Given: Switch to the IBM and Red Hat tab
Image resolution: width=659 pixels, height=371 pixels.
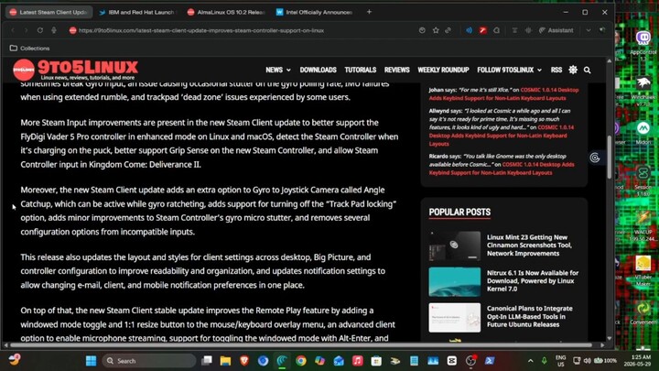Looking at the screenshot, I should tap(137, 12).
